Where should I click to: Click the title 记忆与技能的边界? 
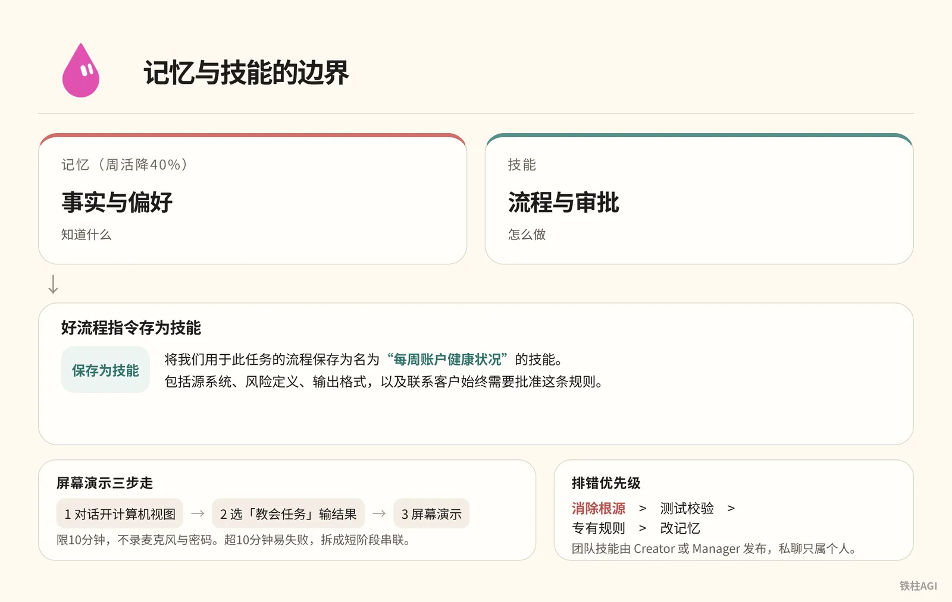pos(246,73)
